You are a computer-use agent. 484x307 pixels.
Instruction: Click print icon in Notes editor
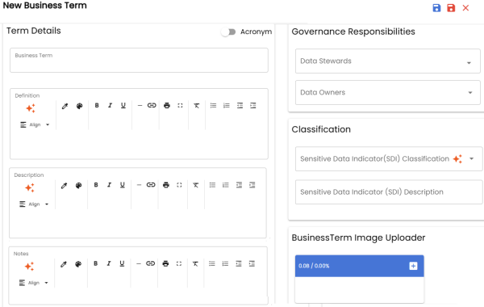tap(165, 263)
